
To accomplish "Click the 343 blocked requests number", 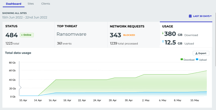I will 115,35.
